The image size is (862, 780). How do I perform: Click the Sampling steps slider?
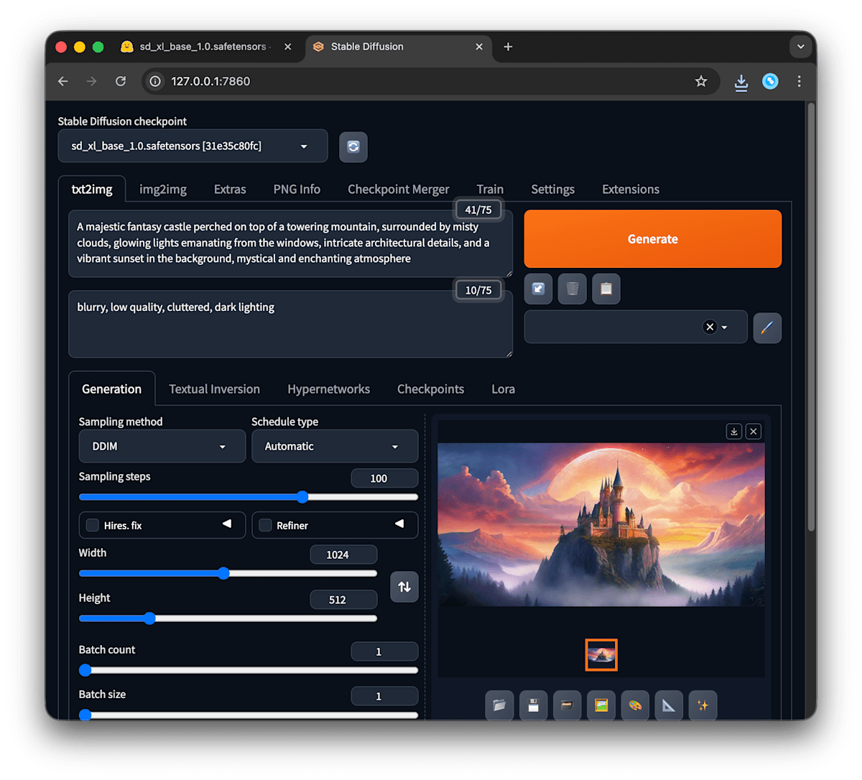tap(249, 497)
